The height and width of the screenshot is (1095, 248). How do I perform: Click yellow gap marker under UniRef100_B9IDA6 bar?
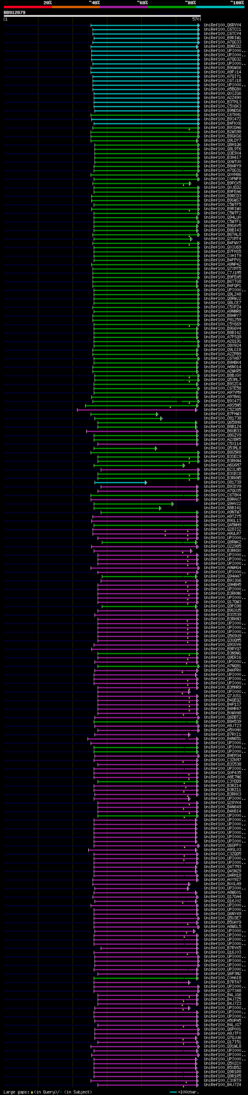(x=189, y=129)
